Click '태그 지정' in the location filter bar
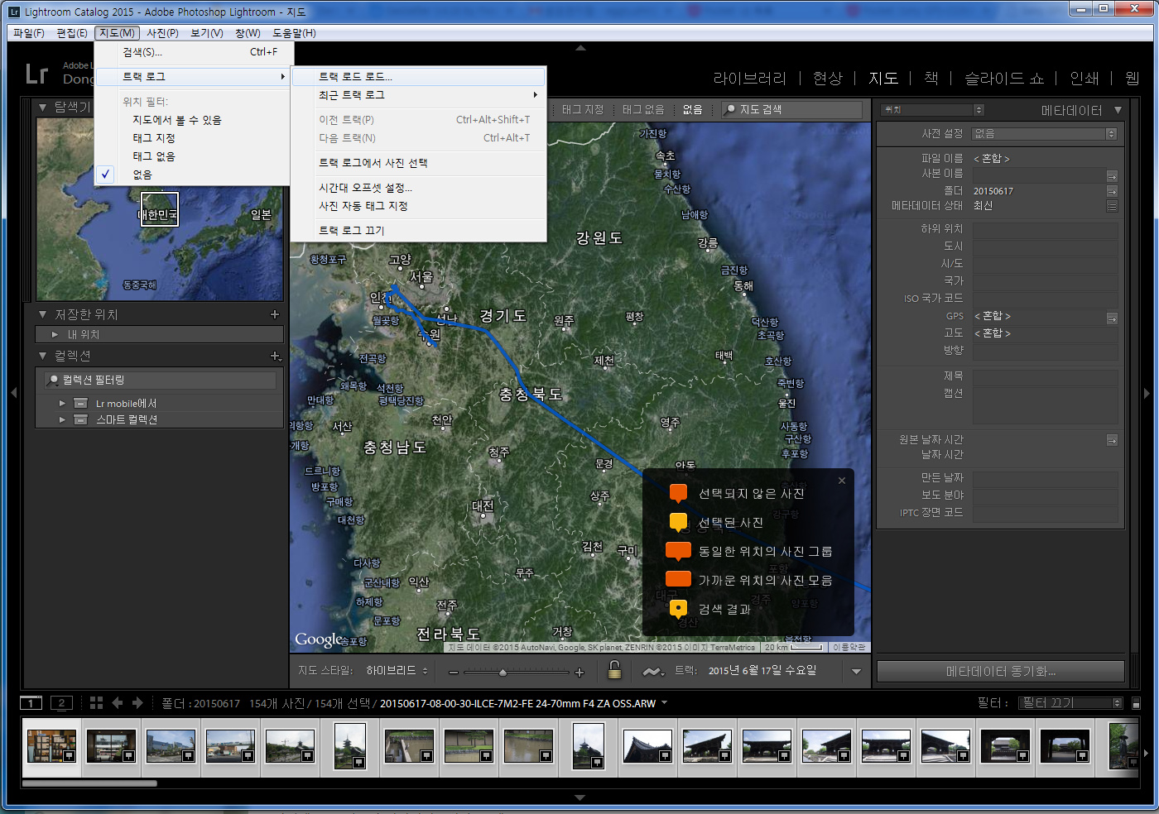The width and height of the screenshot is (1159, 814). pos(583,109)
